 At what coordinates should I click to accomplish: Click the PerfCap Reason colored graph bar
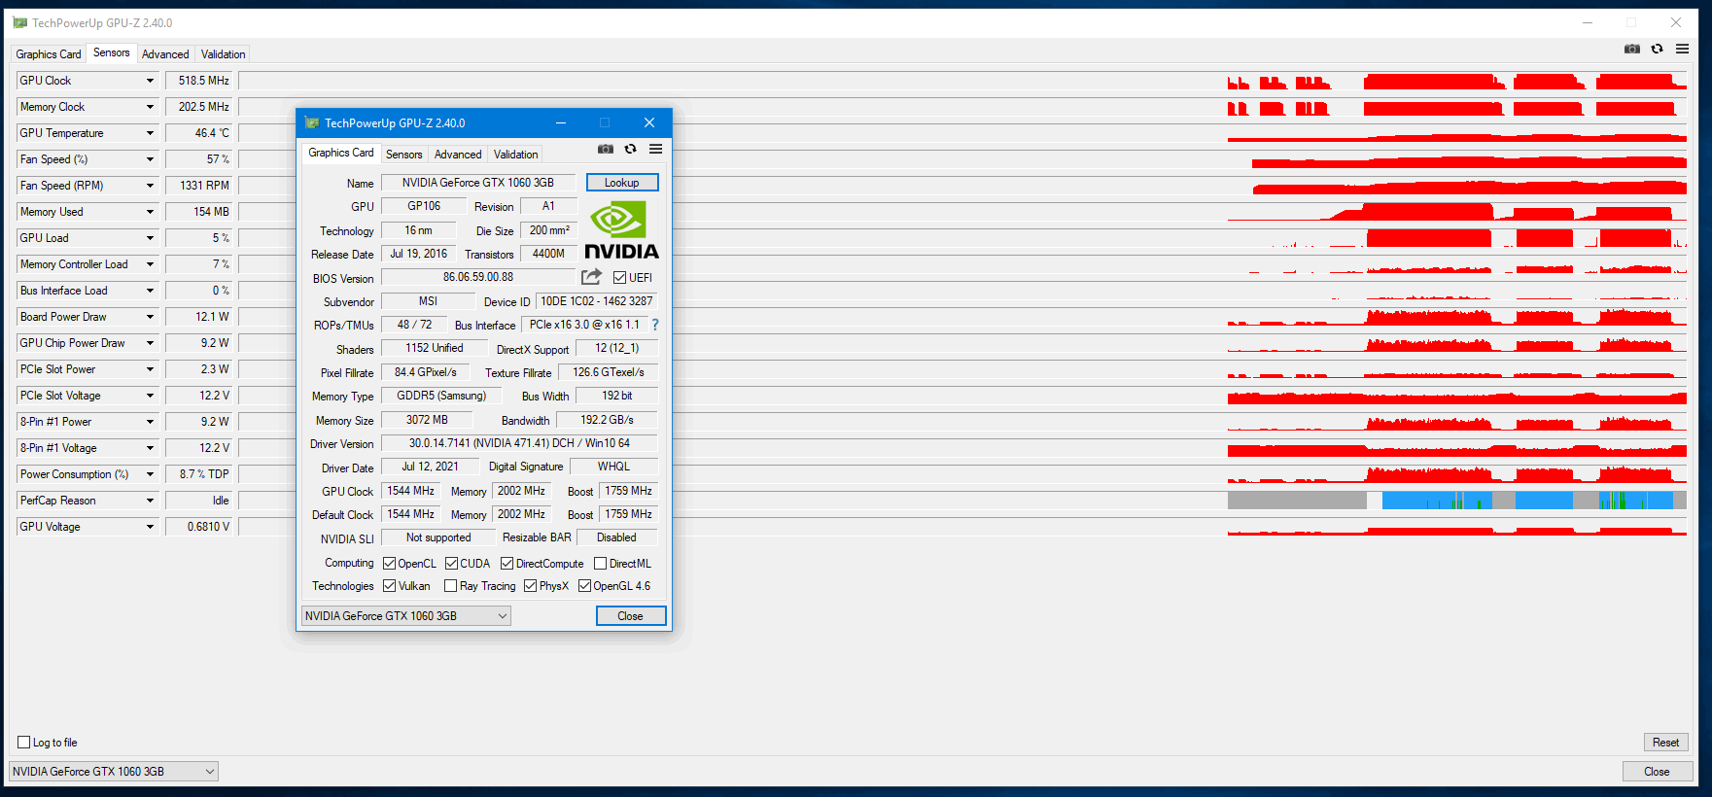pyautogui.click(x=1457, y=501)
